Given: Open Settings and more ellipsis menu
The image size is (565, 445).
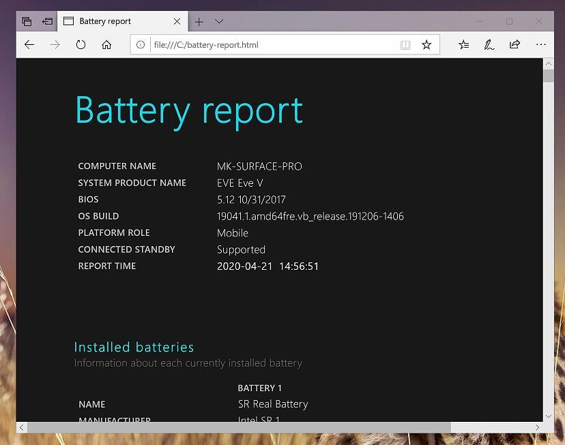Looking at the screenshot, I should (x=540, y=45).
